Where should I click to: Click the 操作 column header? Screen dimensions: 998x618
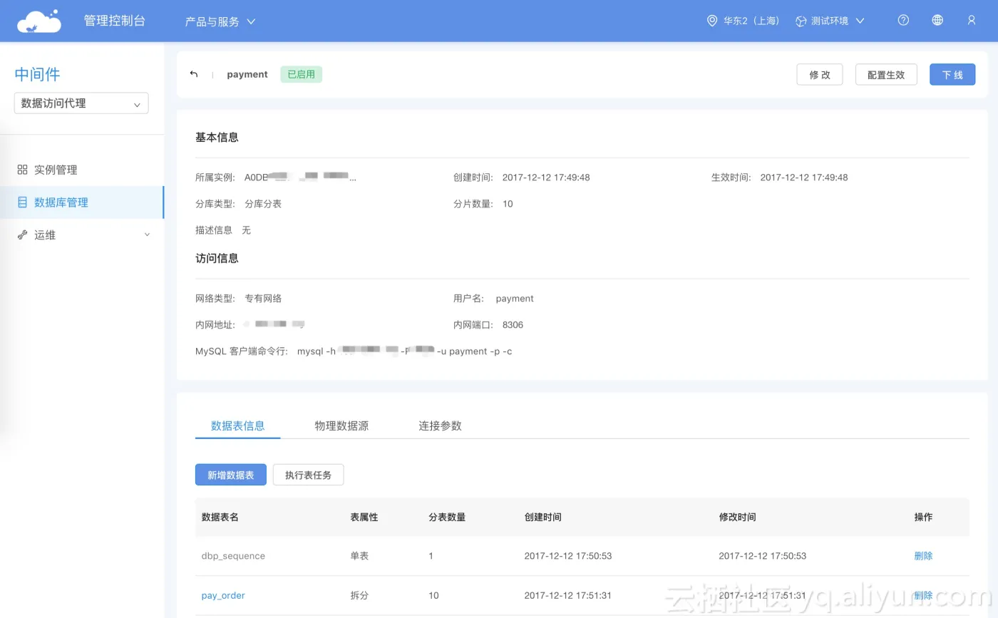[923, 517]
